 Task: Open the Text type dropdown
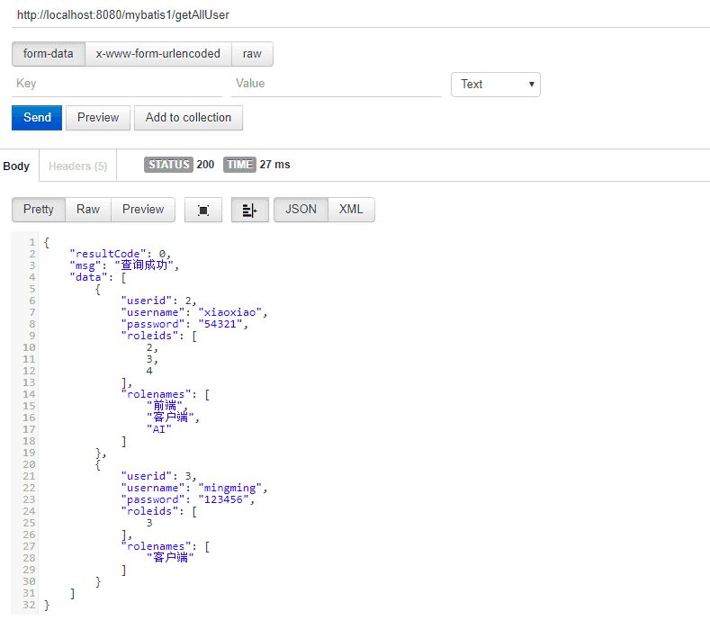click(495, 85)
